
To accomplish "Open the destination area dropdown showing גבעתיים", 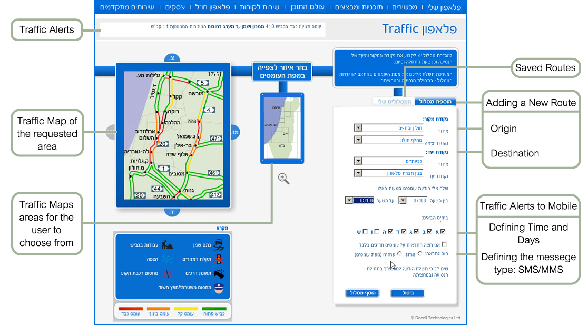I will pos(358,161).
